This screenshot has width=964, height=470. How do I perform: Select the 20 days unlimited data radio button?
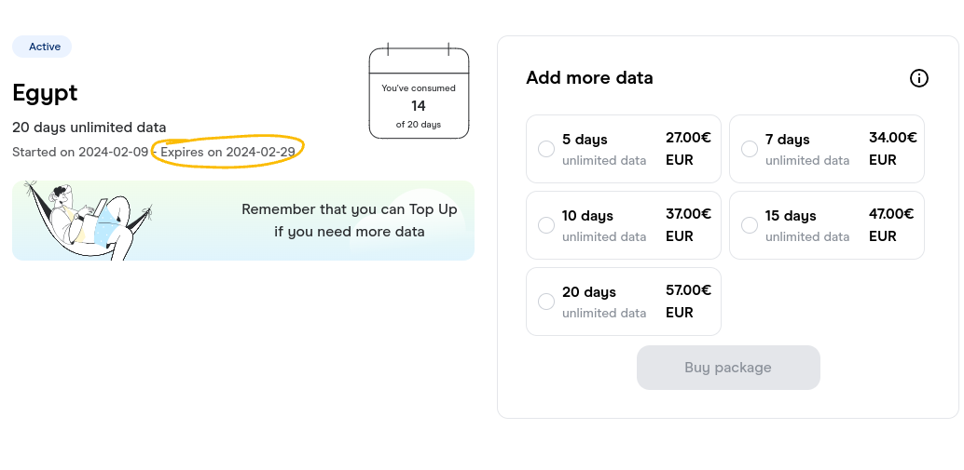click(x=546, y=302)
